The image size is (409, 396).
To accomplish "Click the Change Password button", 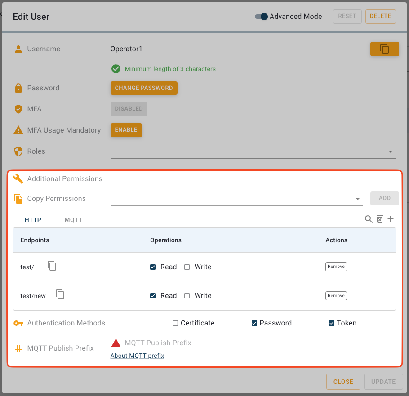I will (x=144, y=88).
